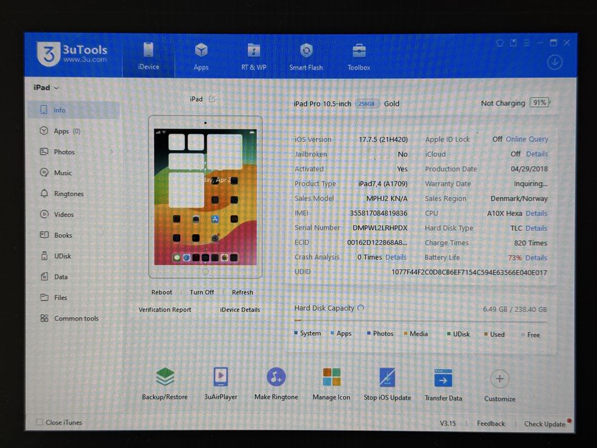The height and width of the screenshot is (448, 597).
Task: Open Hard Disk Type Details link
Action: coord(536,228)
